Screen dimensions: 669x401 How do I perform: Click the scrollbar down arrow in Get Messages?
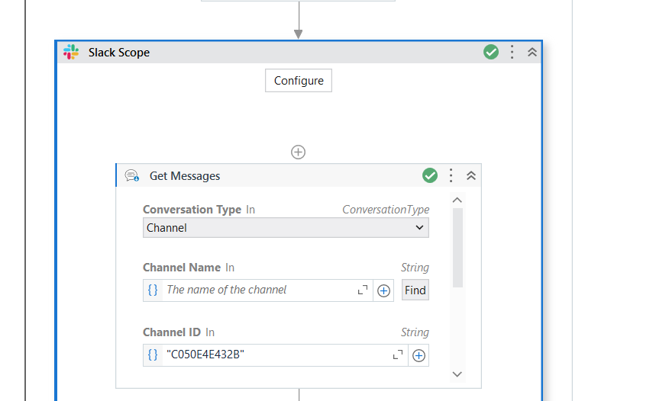457,374
